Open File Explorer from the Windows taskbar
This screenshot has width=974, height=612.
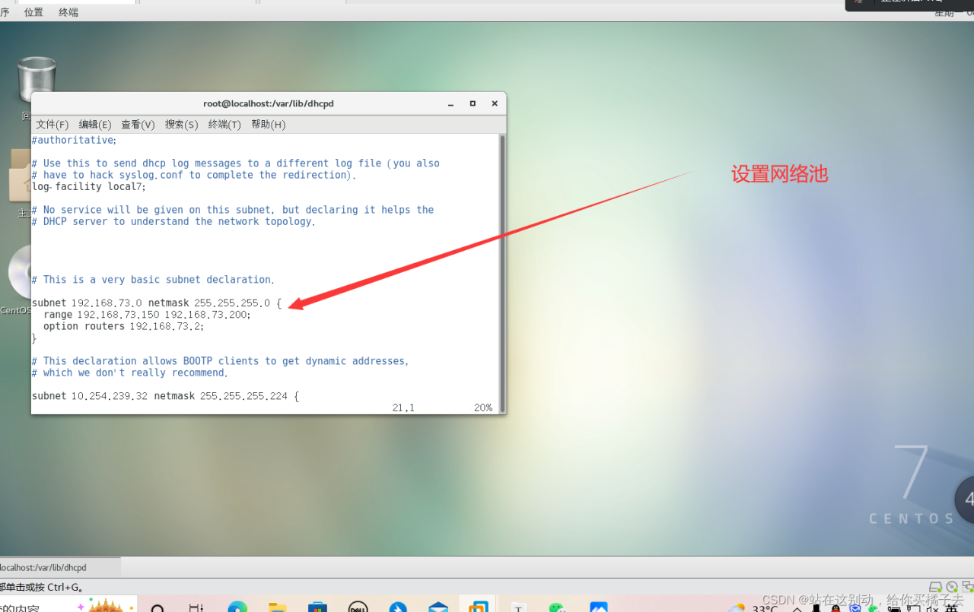pyautogui.click(x=278, y=607)
